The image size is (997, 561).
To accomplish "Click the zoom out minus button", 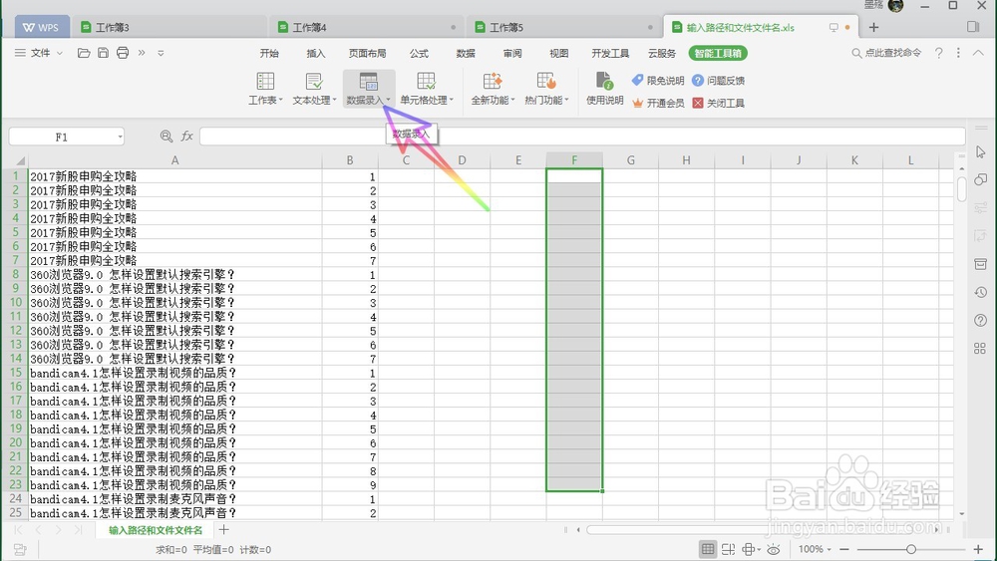I will click(x=843, y=549).
